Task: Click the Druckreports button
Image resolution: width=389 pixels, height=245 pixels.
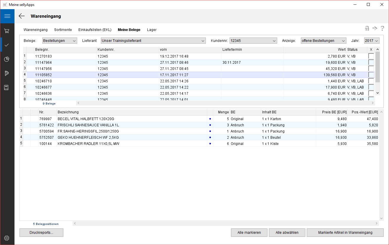Action: [41, 233]
